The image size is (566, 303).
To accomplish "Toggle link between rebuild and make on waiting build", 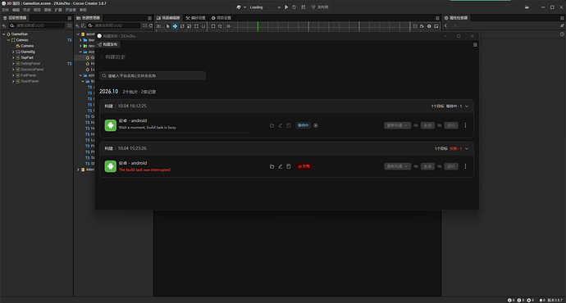I will tap(416, 125).
